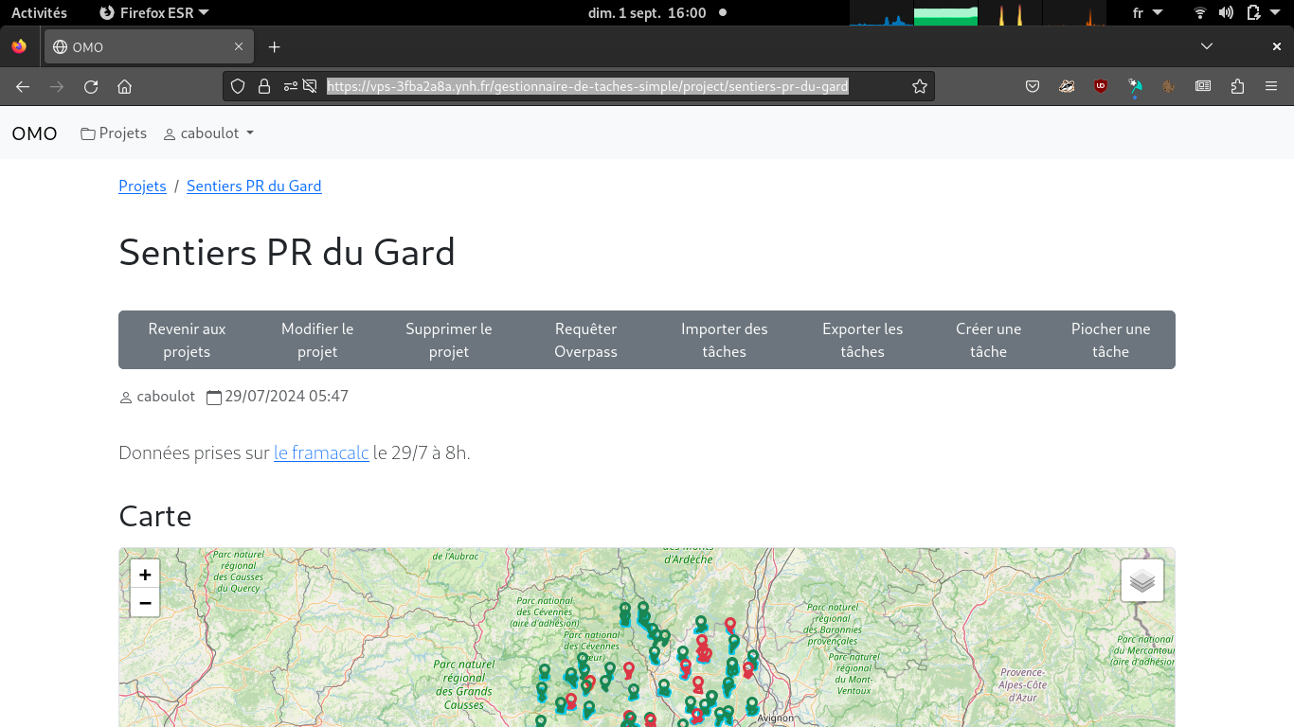The width and height of the screenshot is (1294, 727).
Task: Open the Firefox extensions puzzle icon
Action: 1237,86
